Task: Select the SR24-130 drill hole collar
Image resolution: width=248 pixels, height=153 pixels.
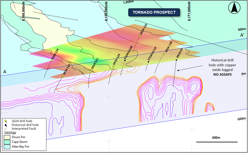Action: 164,54
